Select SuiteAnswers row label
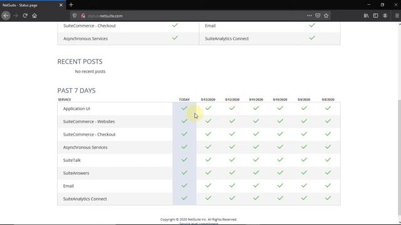The width and height of the screenshot is (401, 225). coord(76,173)
